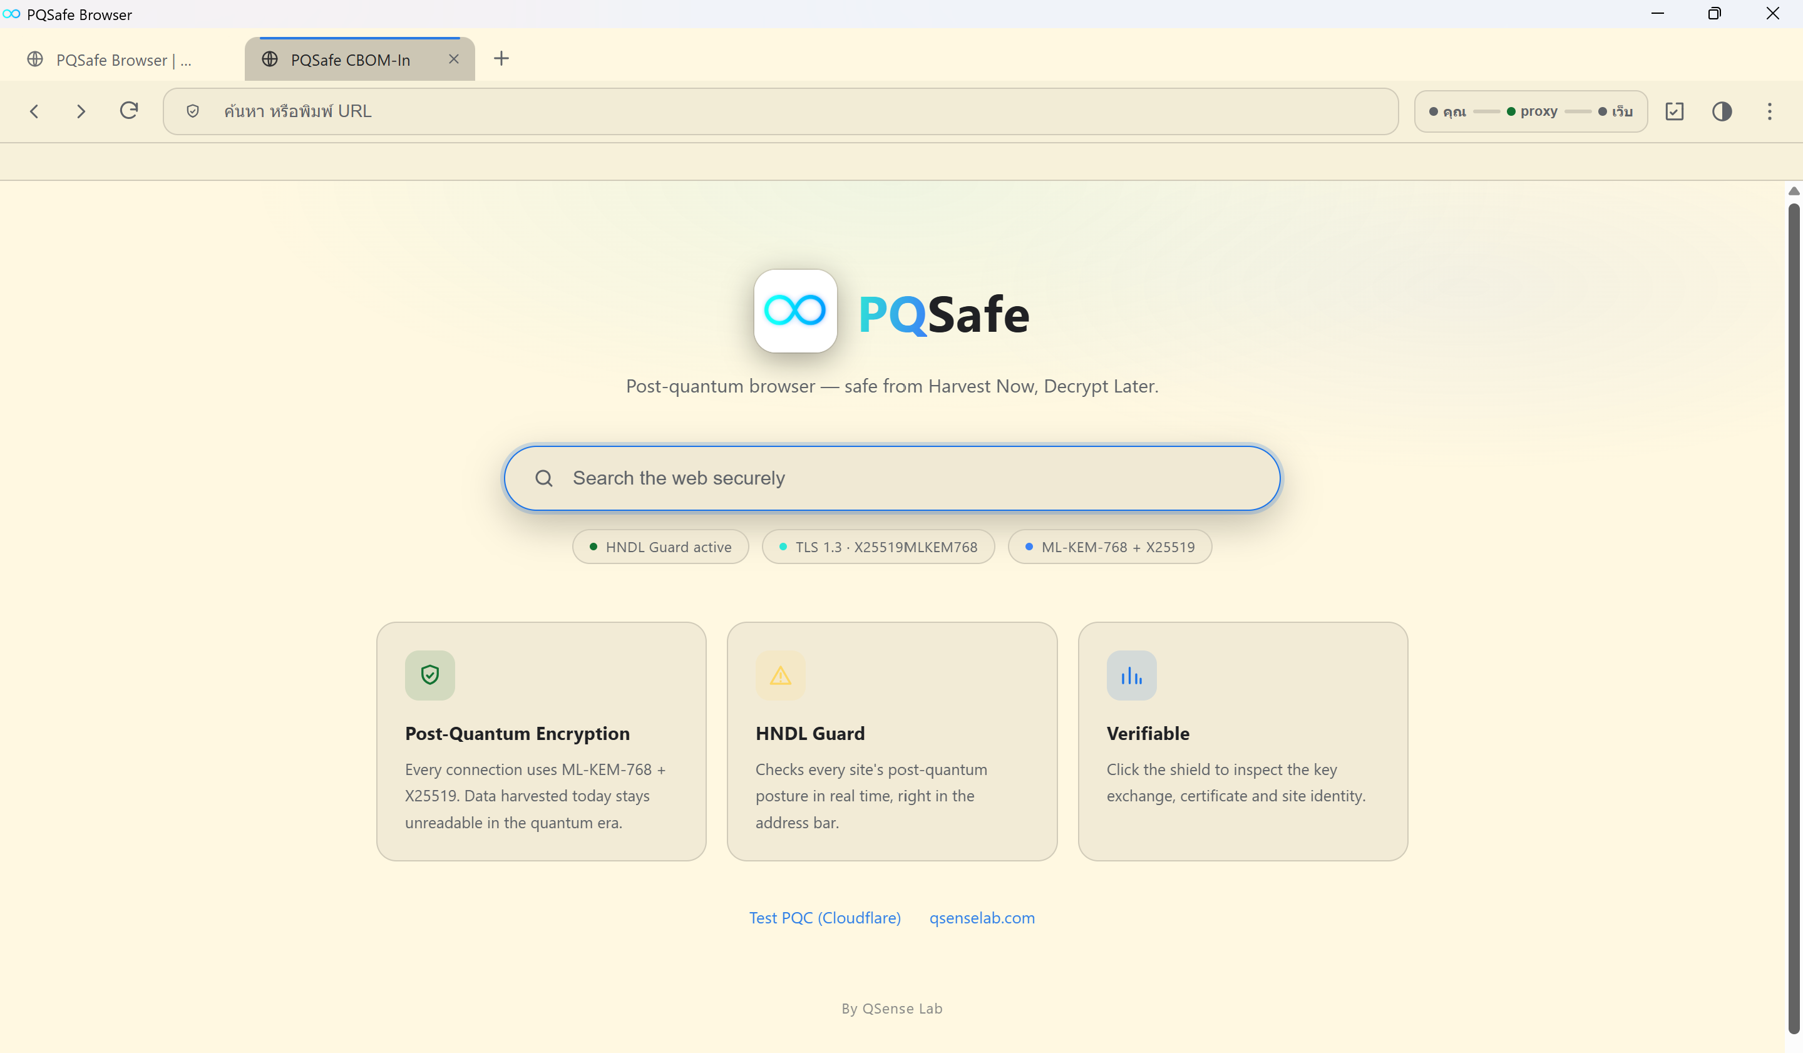Select the PQSafe CBOM-In tab
This screenshot has height=1053, width=1803.
(x=360, y=59)
